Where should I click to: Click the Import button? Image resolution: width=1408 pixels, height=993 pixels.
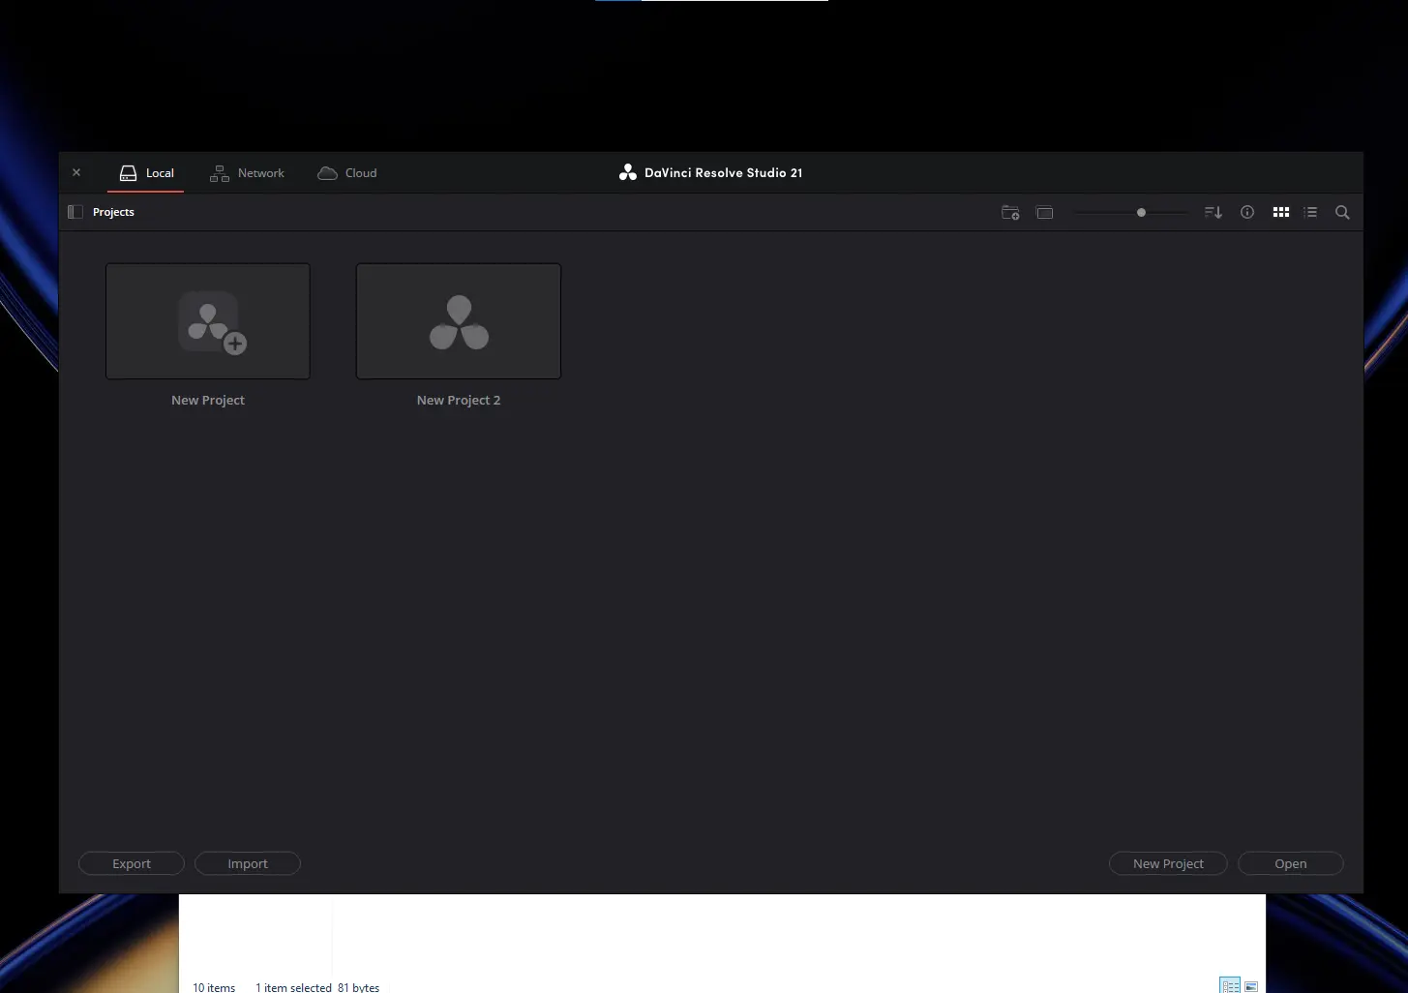tap(248, 863)
